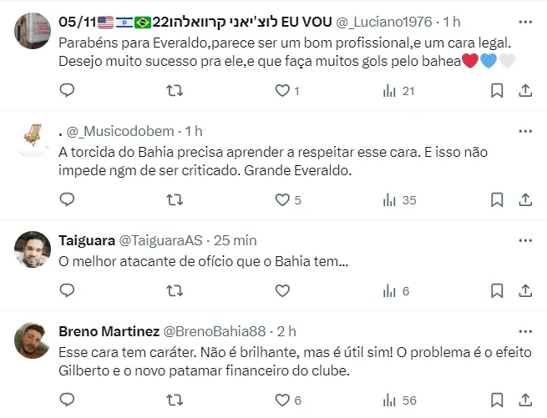Viewport: 547px width, 418px height.
Task: Bookmark the @_Luciano1976 tweet
Action: click(497, 91)
